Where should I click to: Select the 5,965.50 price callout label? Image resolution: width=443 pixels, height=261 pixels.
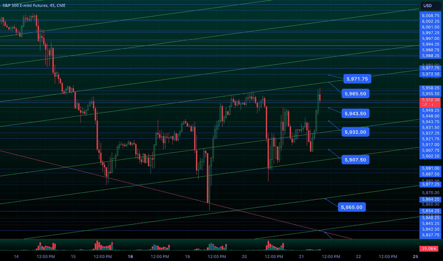[x=356, y=93]
